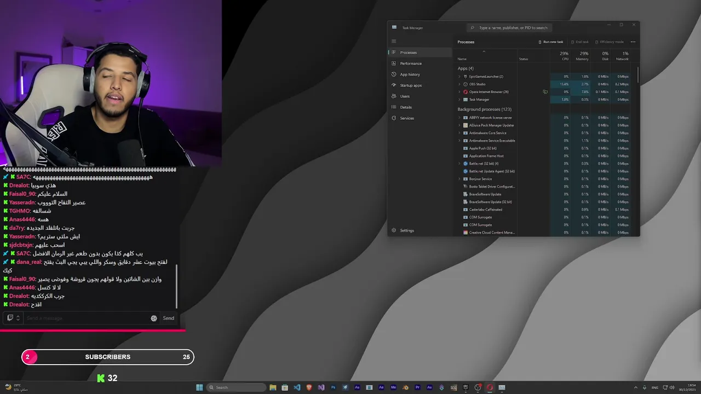The image size is (701, 394).
Task: Launch Media Encoder from taskbar
Action: pyautogui.click(x=393, y=387)
